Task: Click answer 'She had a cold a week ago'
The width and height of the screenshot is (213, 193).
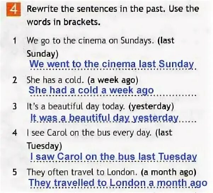Action: pos(91,90)
